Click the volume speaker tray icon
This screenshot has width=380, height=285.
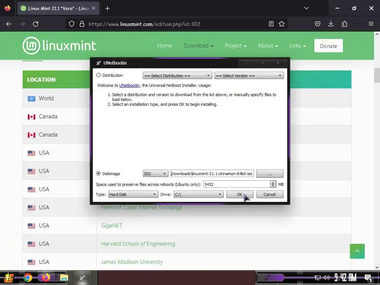click(x=327, y=278)
